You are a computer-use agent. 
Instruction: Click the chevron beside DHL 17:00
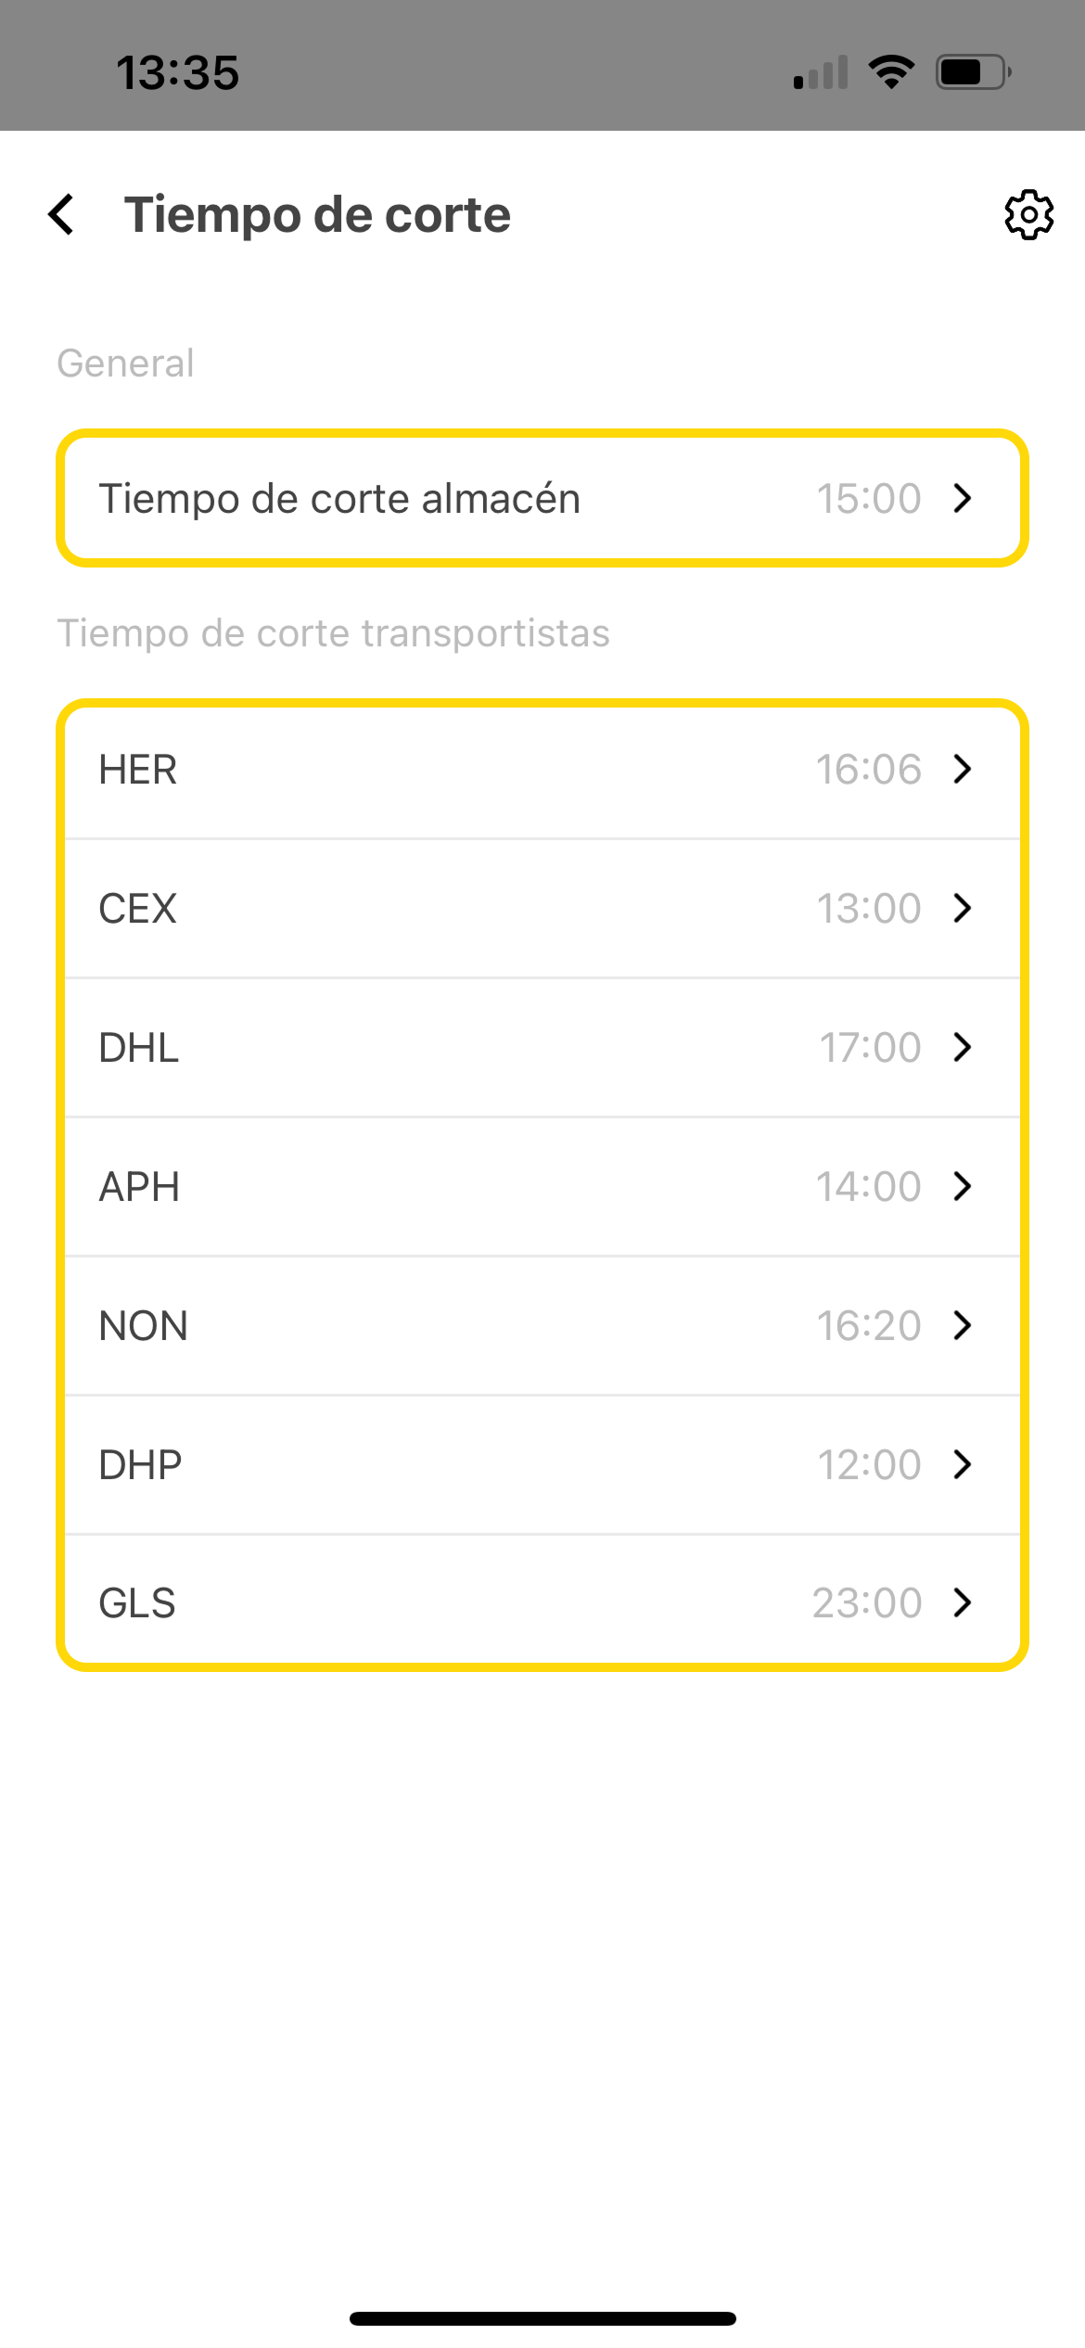coord(963,1047)
